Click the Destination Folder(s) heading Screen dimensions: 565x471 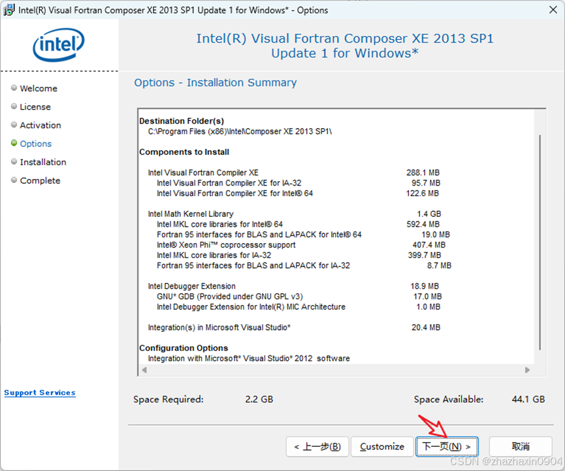tap(182, 121)
